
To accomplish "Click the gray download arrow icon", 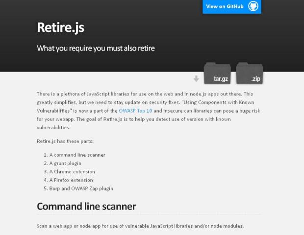I will point(196,79).
